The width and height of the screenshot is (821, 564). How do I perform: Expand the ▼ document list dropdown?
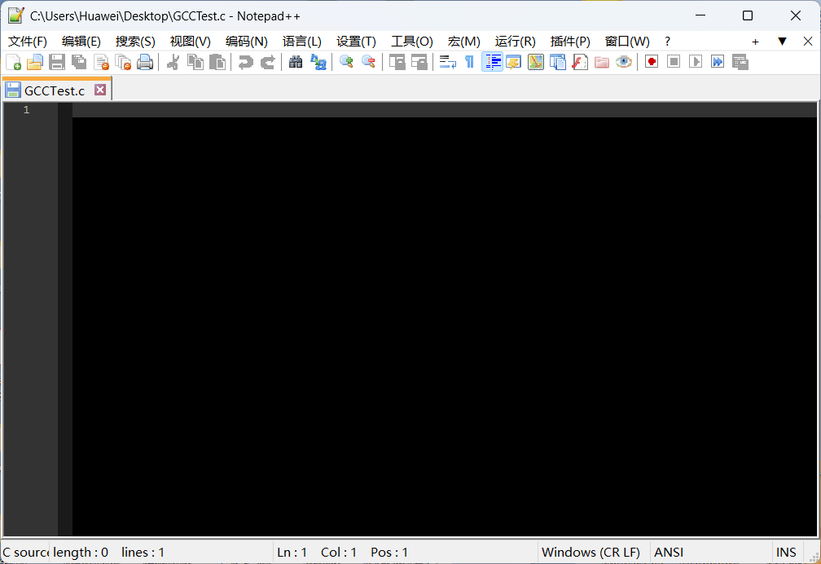782,42
